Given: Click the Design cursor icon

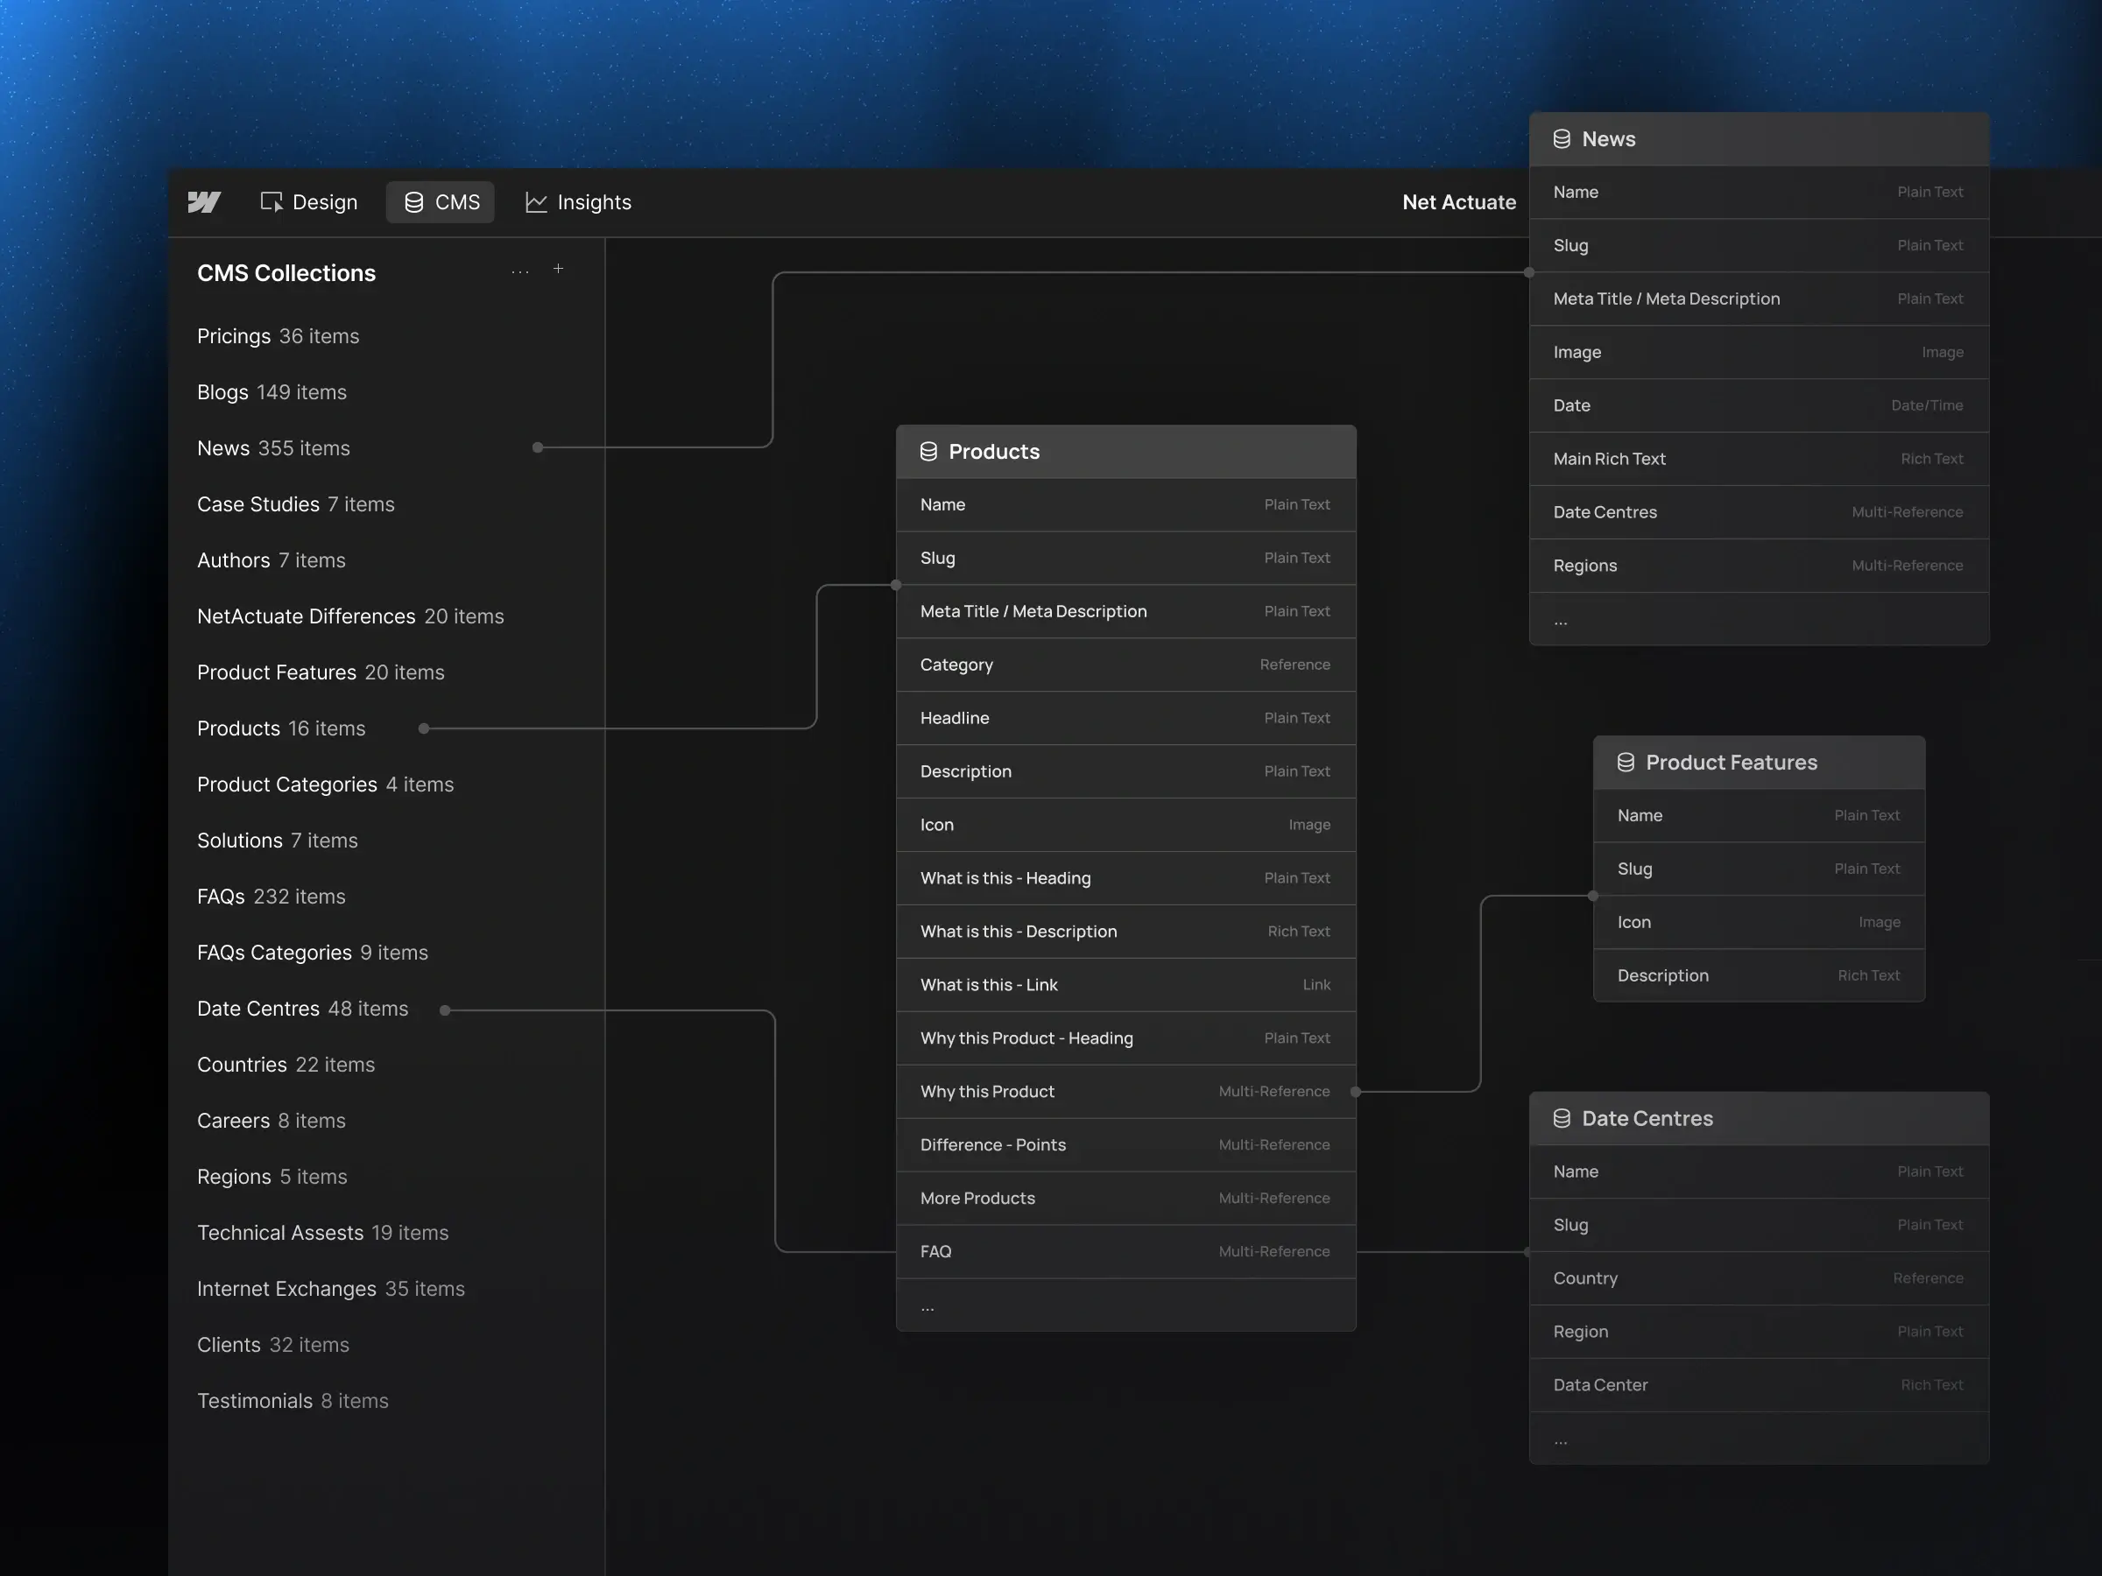Looking at the screenshot, I should (x=272, y=202).
